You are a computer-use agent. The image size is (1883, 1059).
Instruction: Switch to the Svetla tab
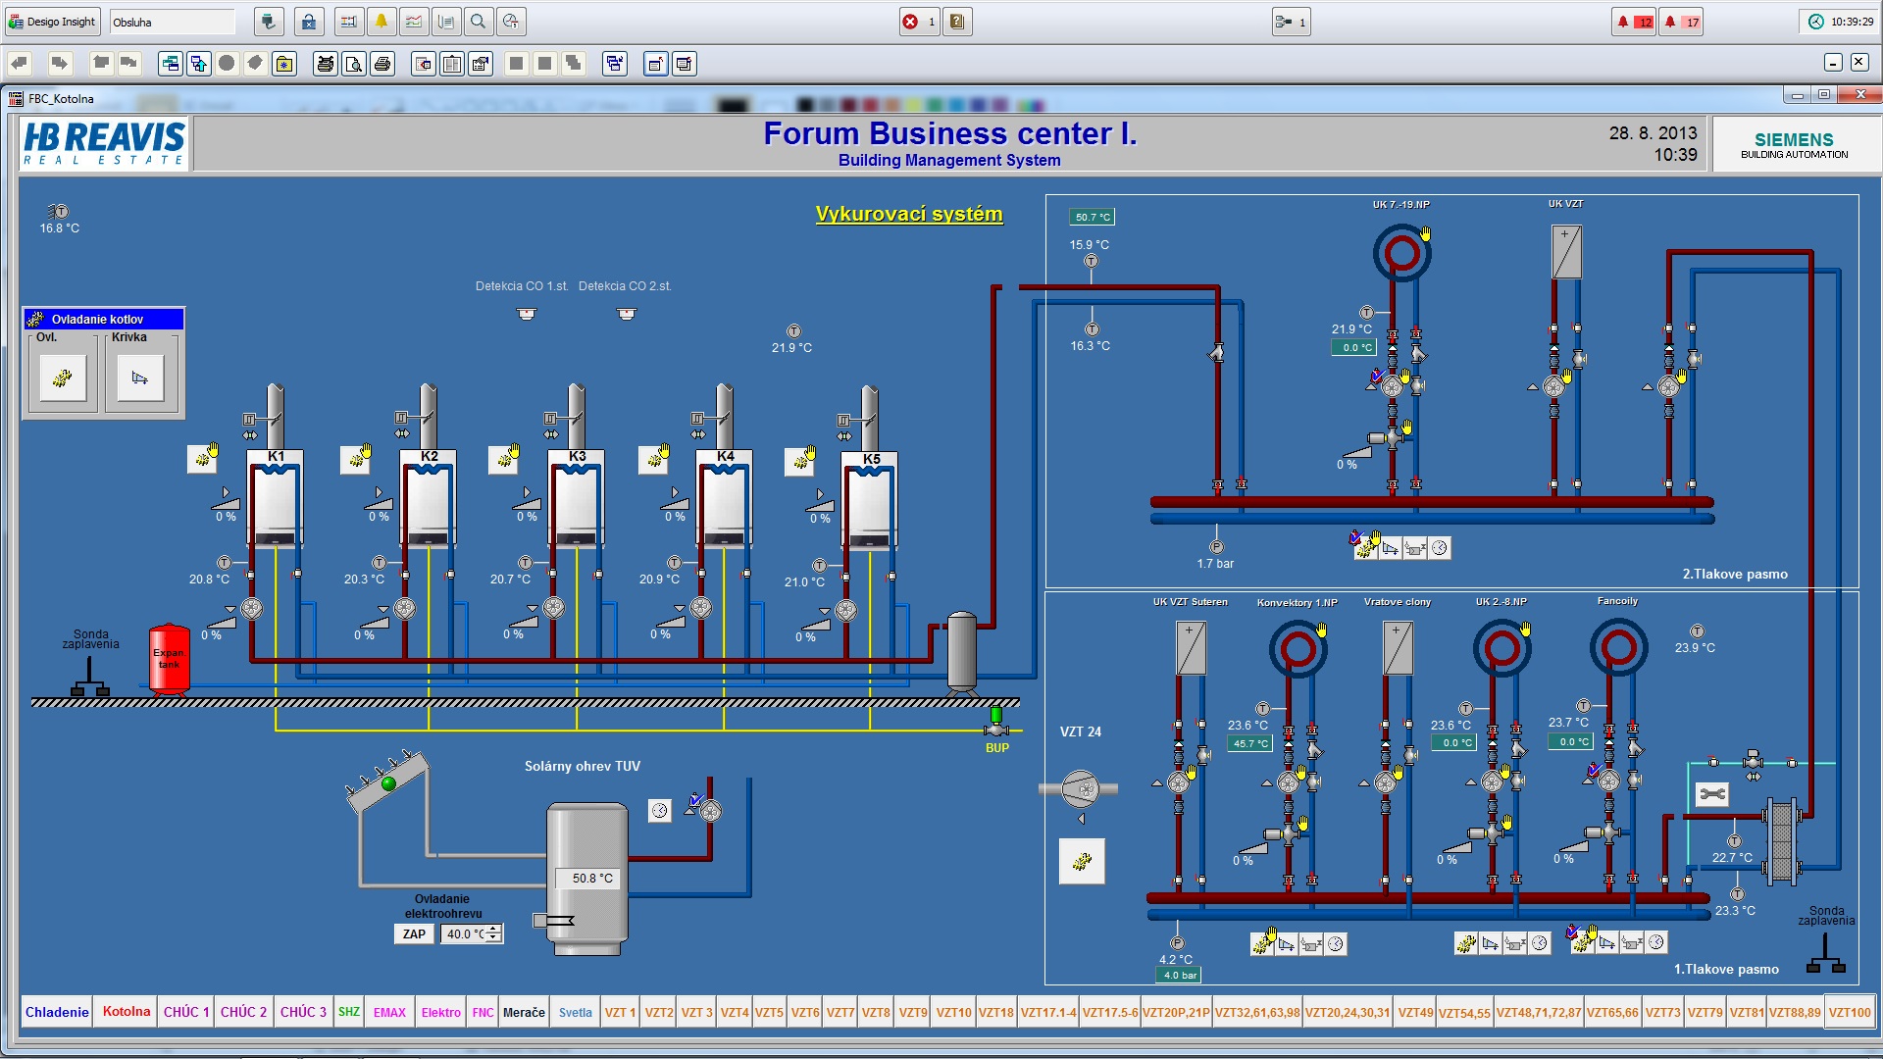click(576, 1012)
